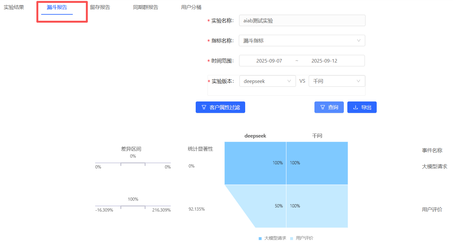The height and width of the screenshot is (246, 453).
Task: Open the 千问 version dropdown
Action: tap(336, 81)
